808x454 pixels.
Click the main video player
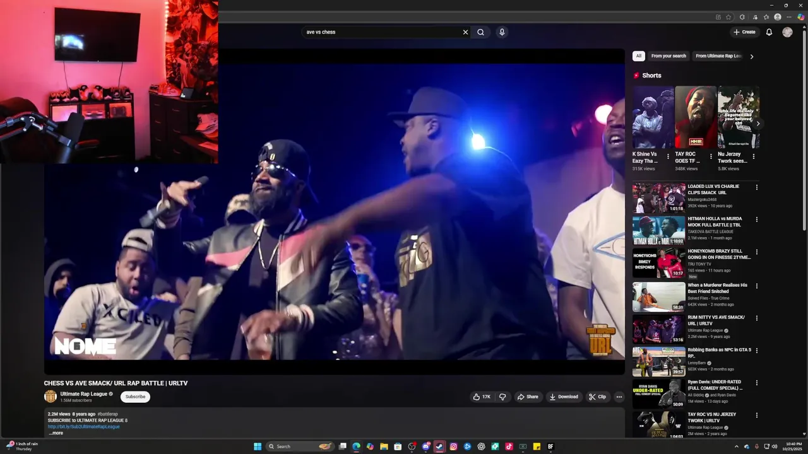(x=335, y=212)
